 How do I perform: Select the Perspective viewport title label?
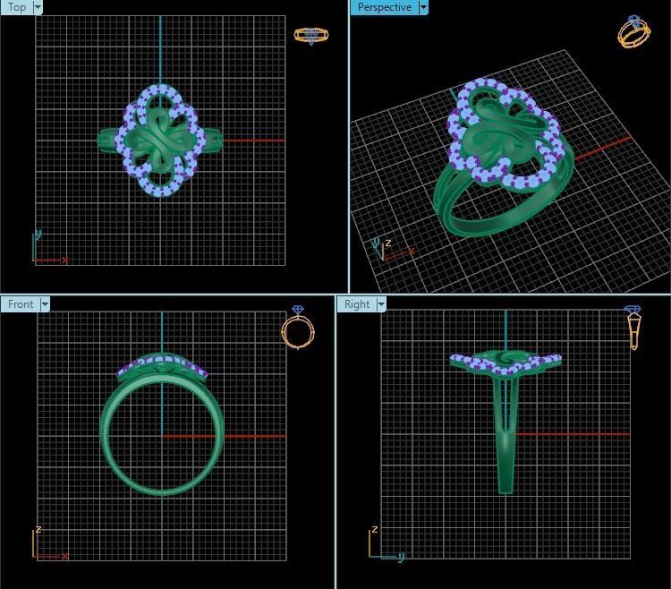point(385,7)
